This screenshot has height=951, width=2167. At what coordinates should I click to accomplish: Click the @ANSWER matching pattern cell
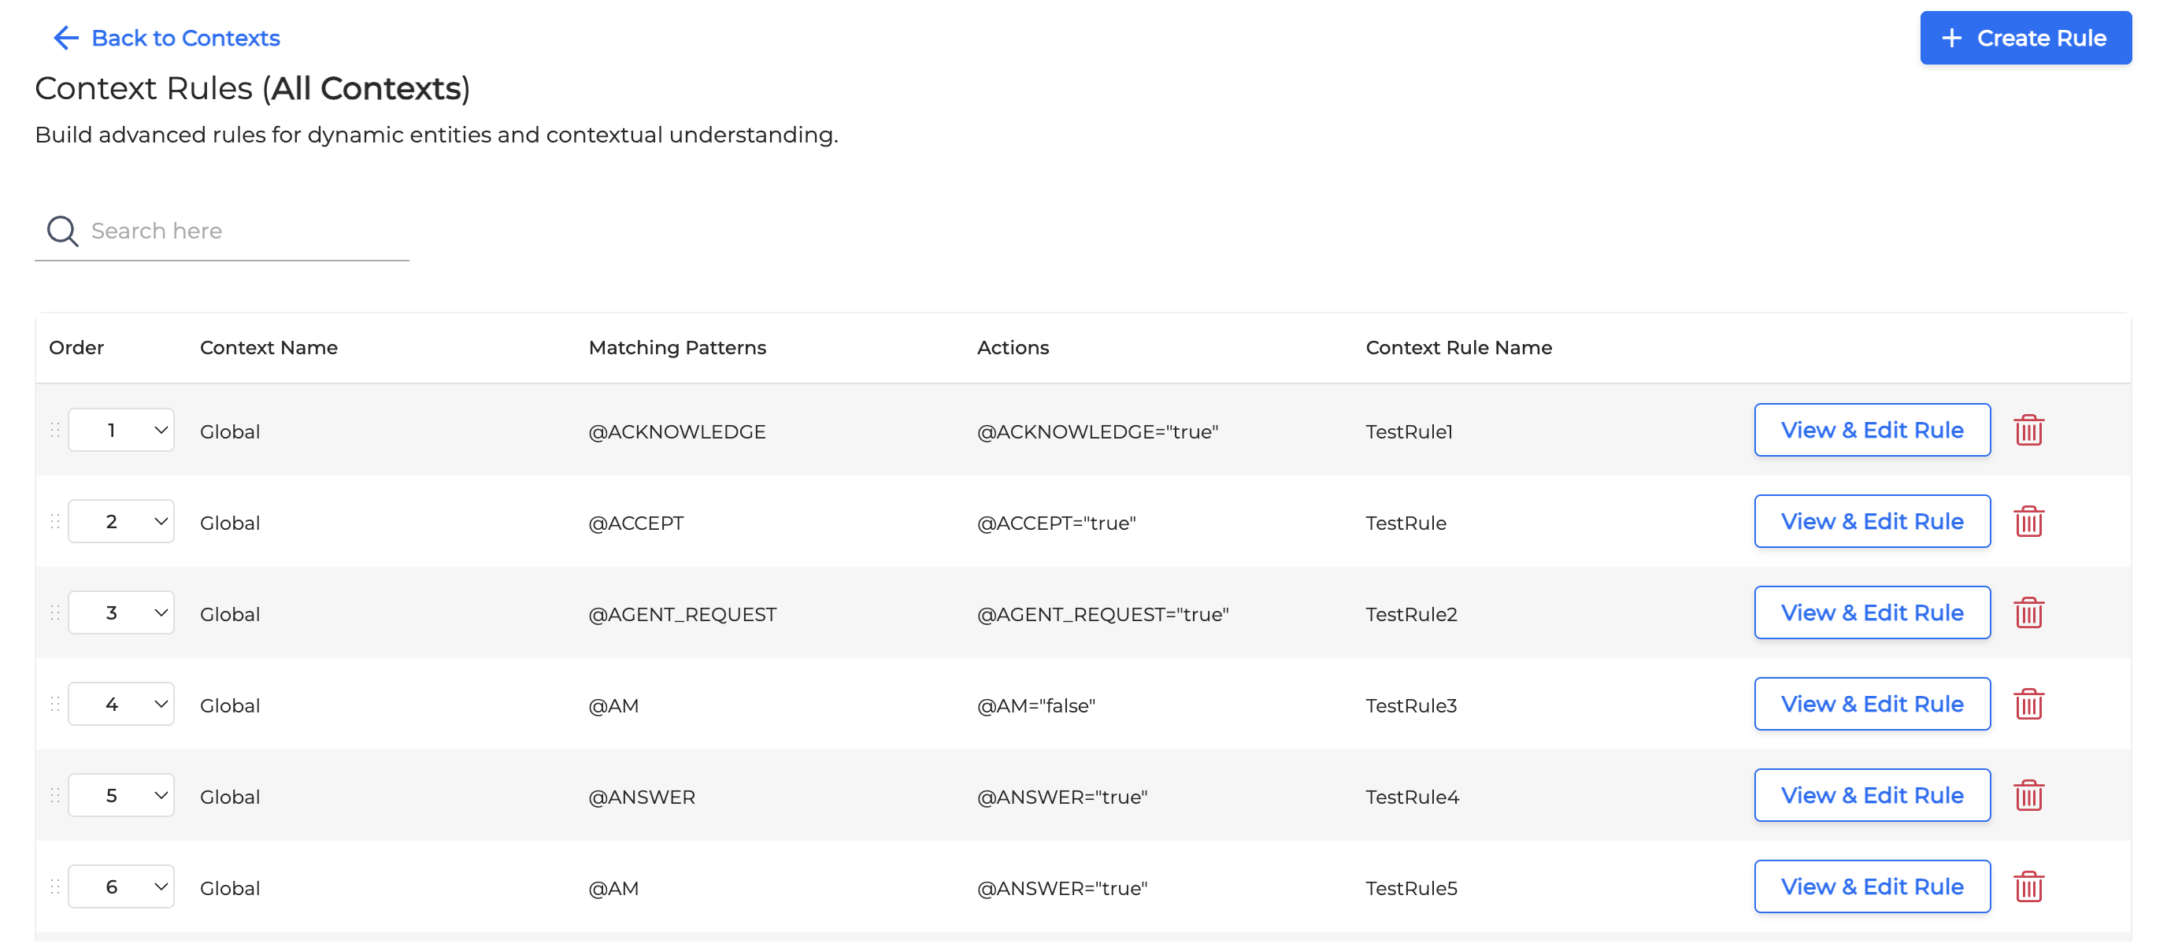click(x=642, y=797)
